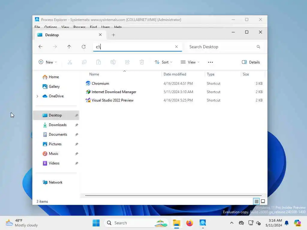The image size is (307, 230).
Task: Click the Up one level arrow
Action: (x=69, y=47)
